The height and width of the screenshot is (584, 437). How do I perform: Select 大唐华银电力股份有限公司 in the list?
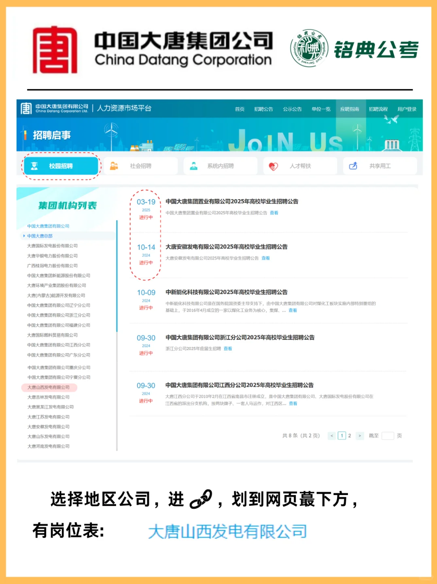[x=52, y=256]
